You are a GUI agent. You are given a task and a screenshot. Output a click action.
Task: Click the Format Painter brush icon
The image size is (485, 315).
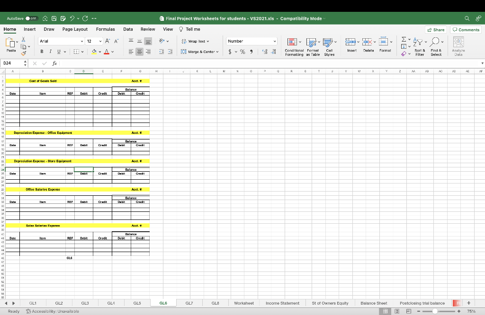24,53
